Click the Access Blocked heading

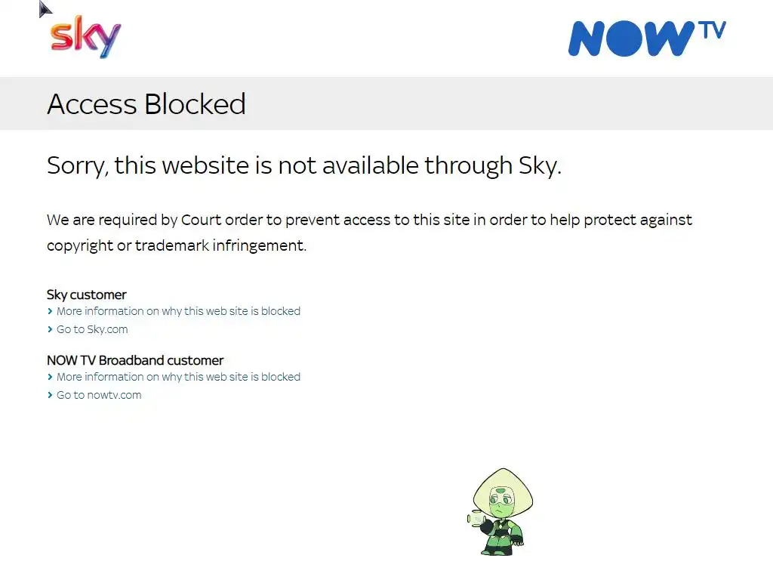(x=146, y=103)
